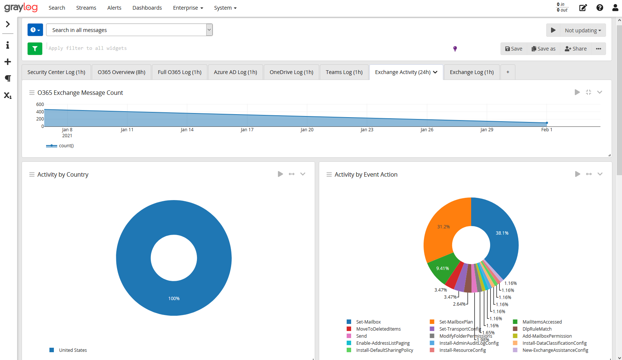
Task: Click the green filter funnel button
Action: pyautogui.click(x=35, y=48)
